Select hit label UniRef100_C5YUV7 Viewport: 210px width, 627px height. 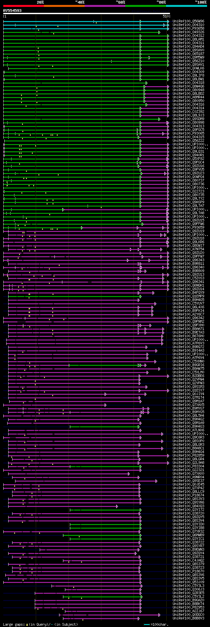(x=188, y=303)
